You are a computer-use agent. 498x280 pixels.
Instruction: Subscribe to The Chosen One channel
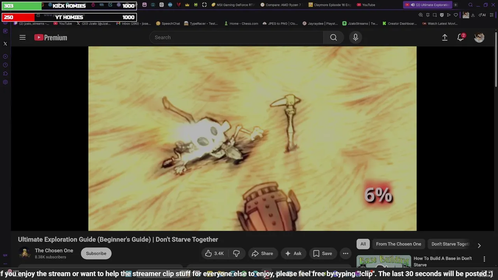click(x=96, y=254)
